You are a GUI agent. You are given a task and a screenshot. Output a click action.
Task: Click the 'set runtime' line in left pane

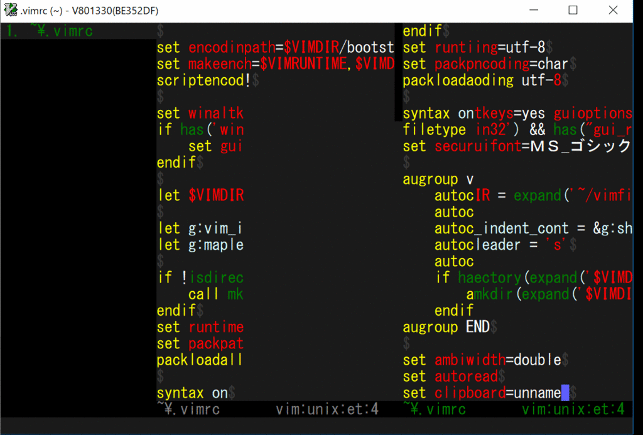[x=200, y=327]
